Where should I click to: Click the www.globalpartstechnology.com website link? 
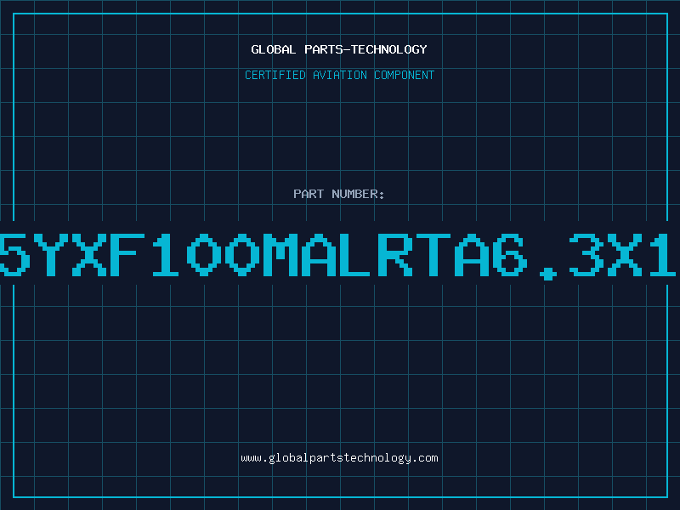click(x=339, y=458)
